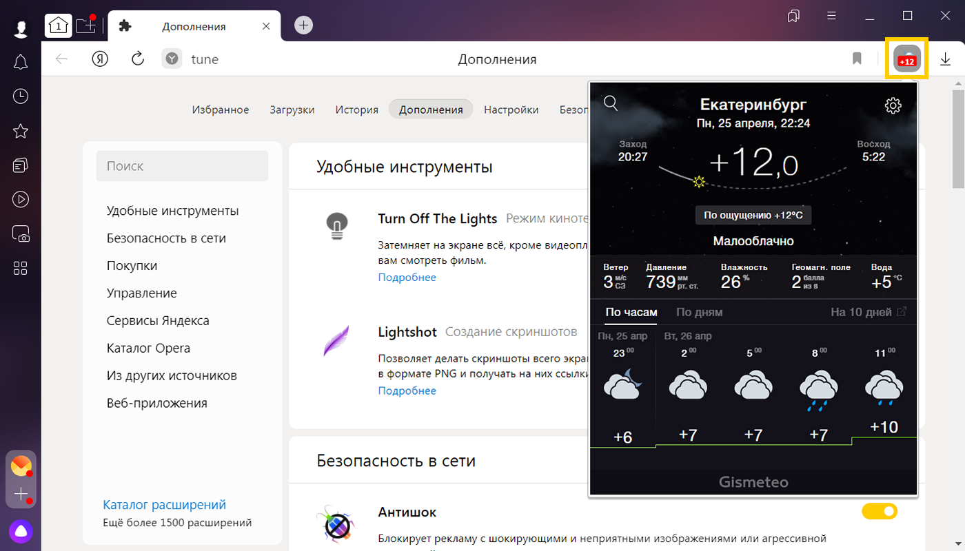Select По дням forecast tab

(x=700, y=312)
